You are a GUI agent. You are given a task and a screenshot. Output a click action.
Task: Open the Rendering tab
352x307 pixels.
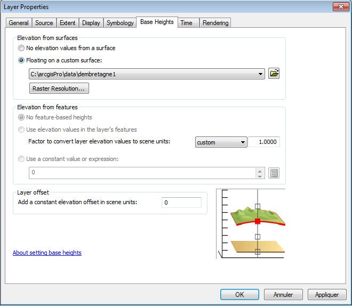pyautogui.click(x=215, y=23)
